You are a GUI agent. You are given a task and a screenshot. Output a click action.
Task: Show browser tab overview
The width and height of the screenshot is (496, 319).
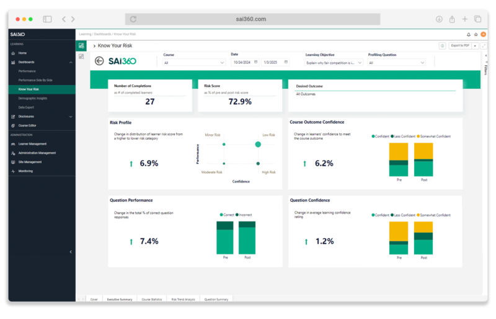pos(477,19)
